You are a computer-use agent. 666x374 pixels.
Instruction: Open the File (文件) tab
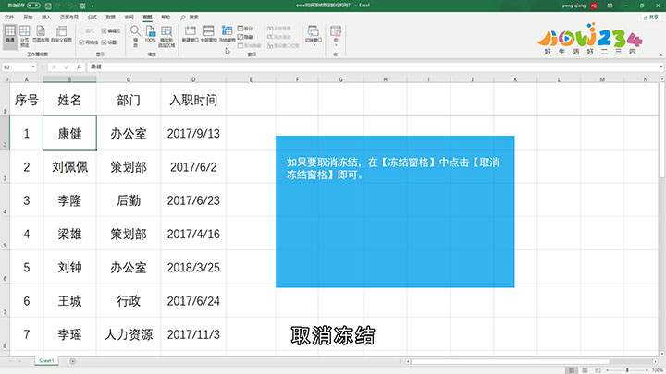click(9, 17)
